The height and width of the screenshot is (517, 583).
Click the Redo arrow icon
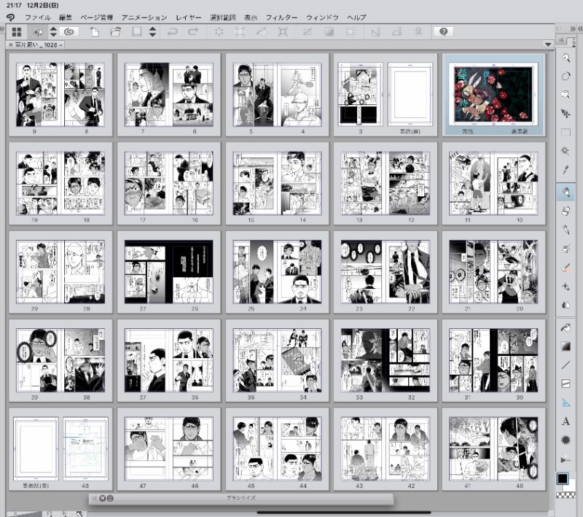pyautogui.click(x=193, y=32)
